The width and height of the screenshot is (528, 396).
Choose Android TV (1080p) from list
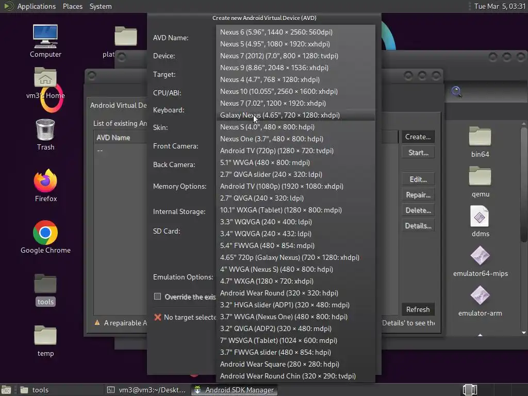[x=295, y=186]
